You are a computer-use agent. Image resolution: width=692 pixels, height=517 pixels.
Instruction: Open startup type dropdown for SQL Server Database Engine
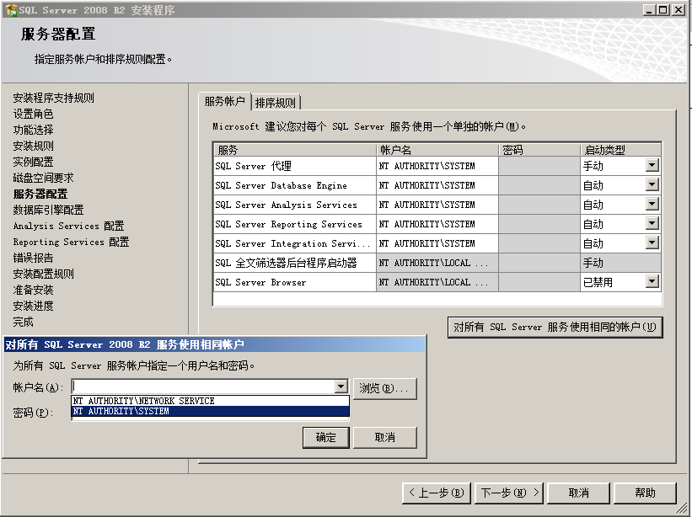coord(652,184)
